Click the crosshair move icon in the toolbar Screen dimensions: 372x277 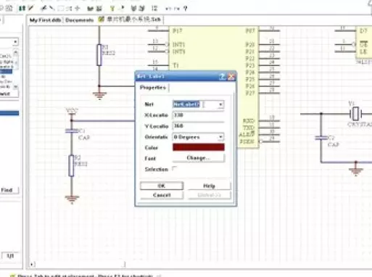[x=78, y=9]
